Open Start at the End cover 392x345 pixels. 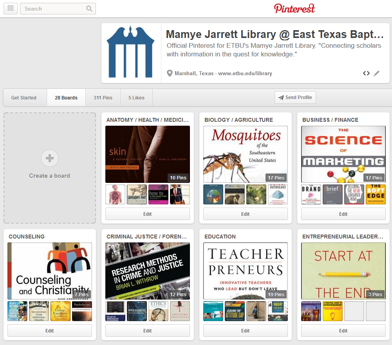pos(343,271)
